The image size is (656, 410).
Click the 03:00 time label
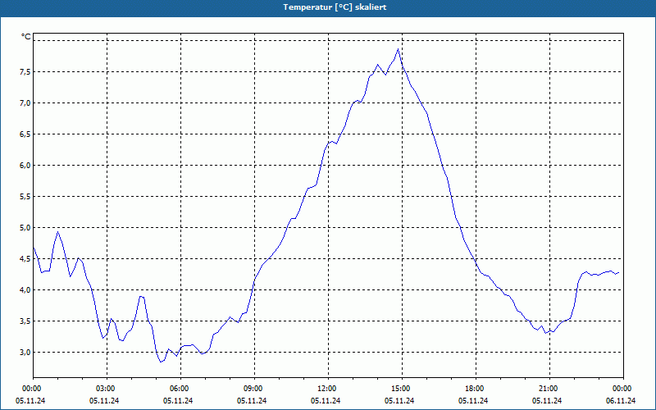point(107,389)
